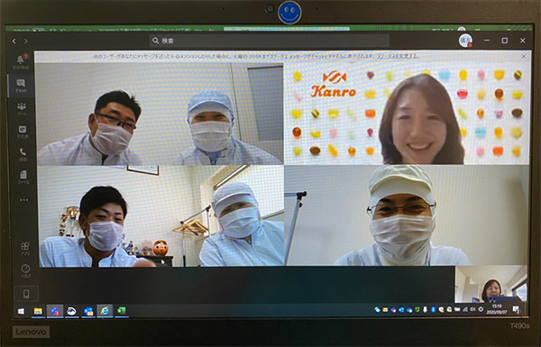This screenshot has width=541, height=347.
Task: Click the 検索 search box
Action: tap(270, 41)
